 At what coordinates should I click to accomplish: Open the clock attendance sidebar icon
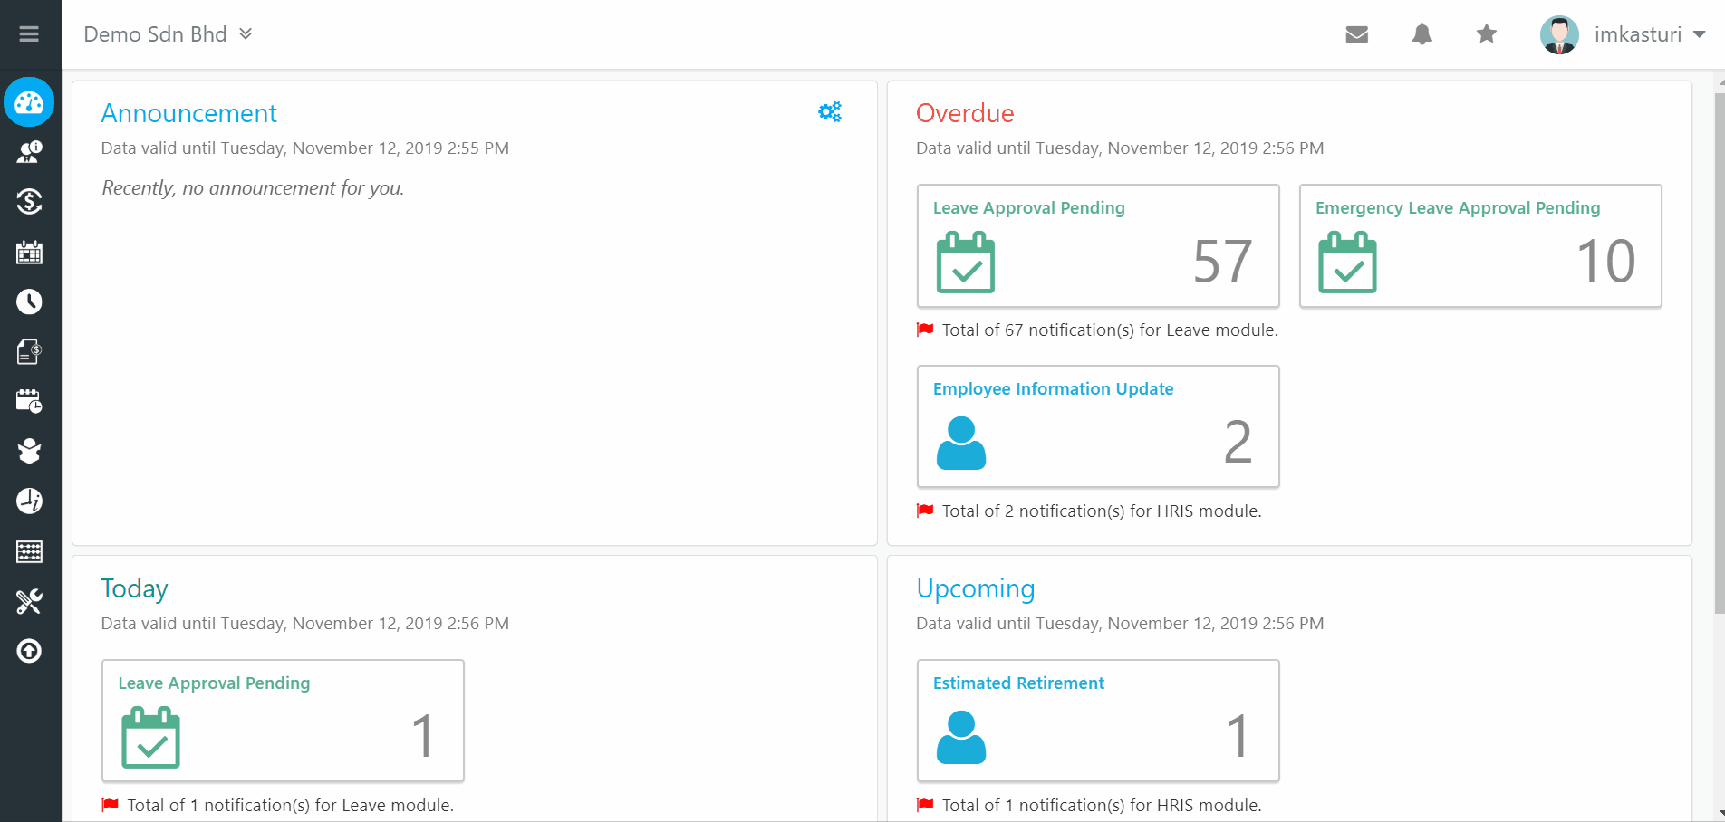[29, 301]
